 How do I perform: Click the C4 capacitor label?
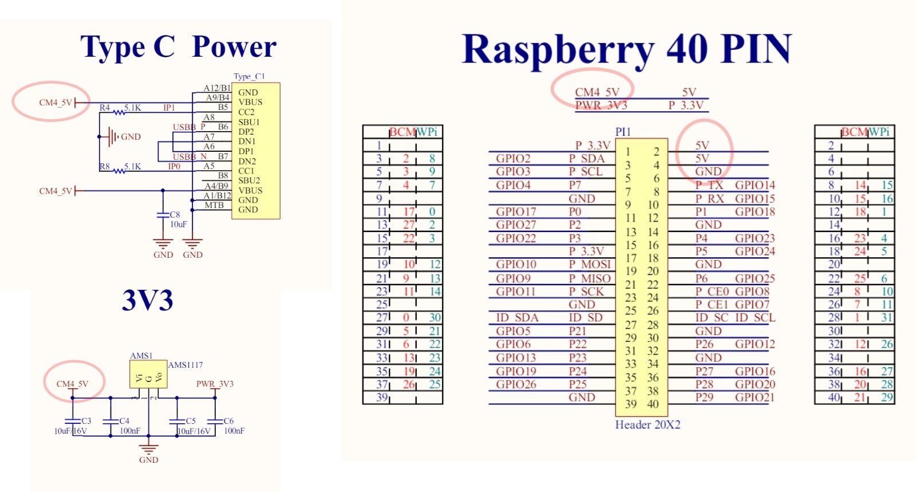124,420
